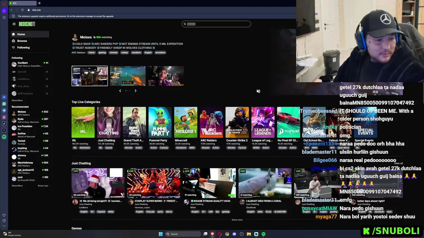Image resolution: width=424 pixels, height=238 pixels.
Task: Select the Grand Theft Auto category card
Action: pos(134,122)
